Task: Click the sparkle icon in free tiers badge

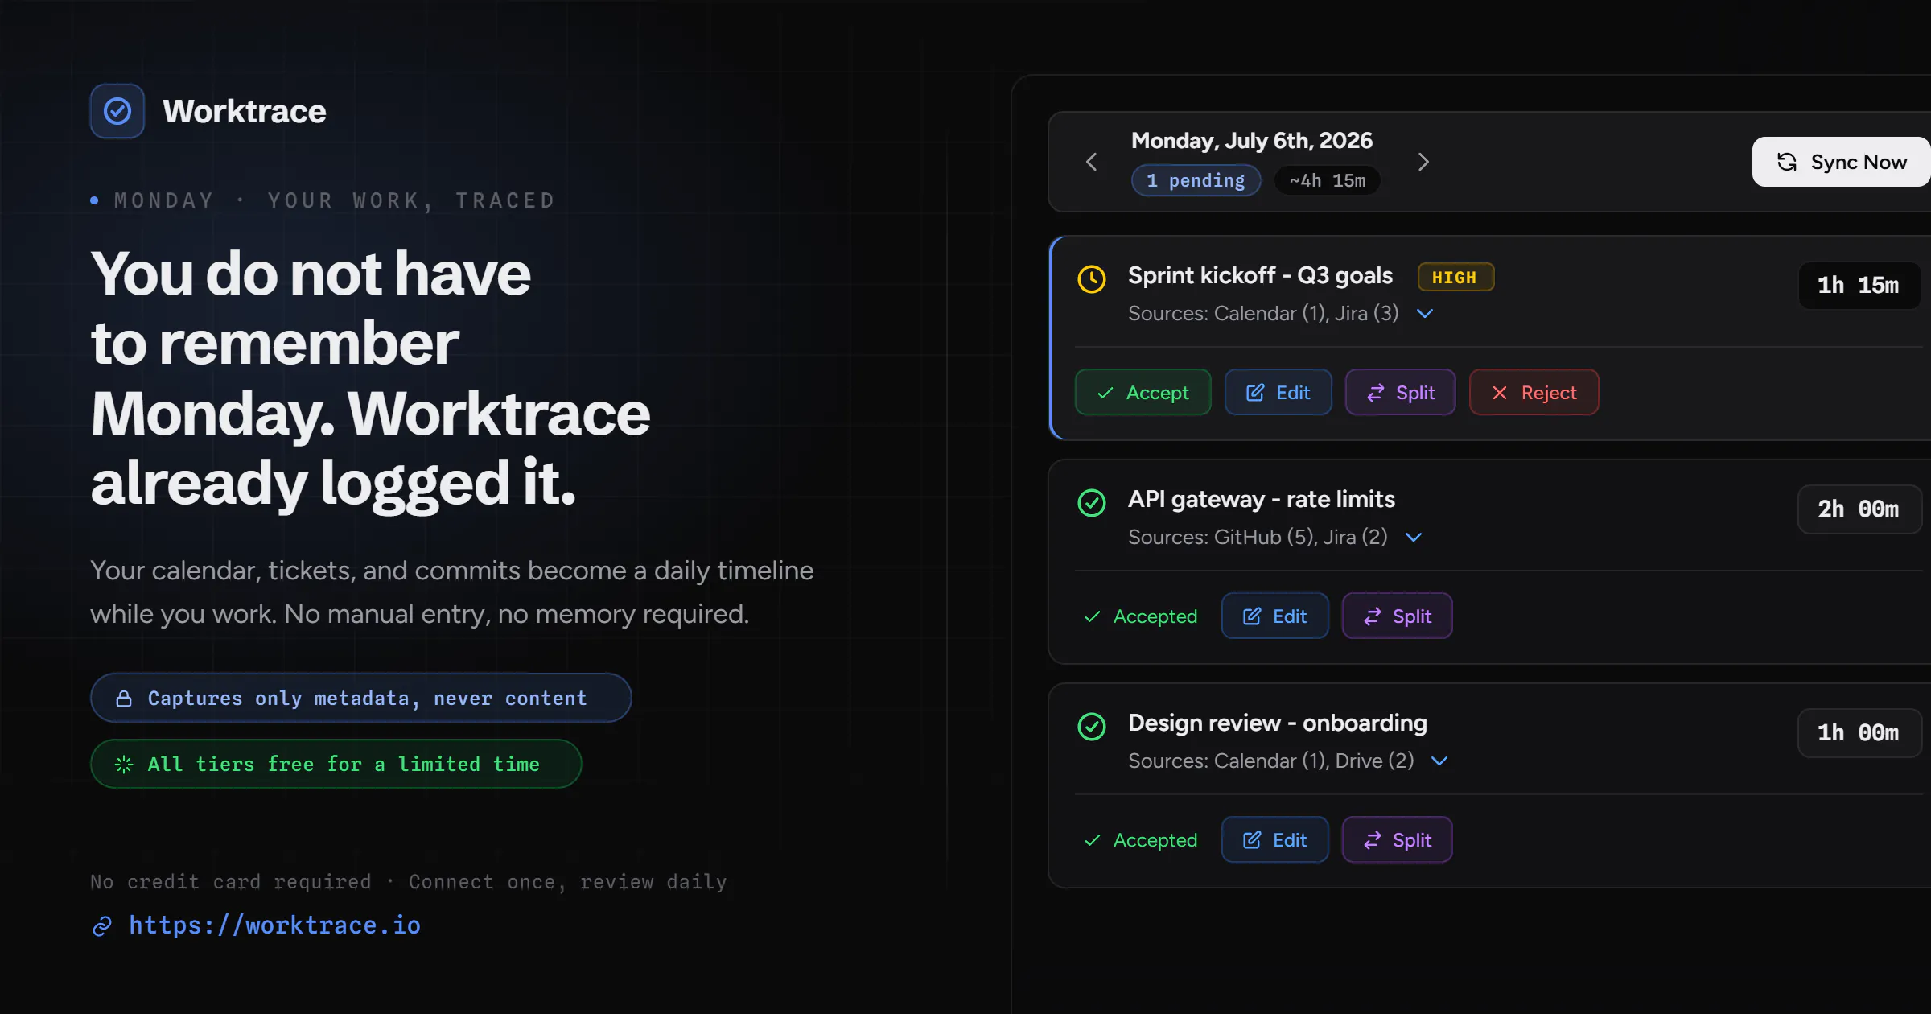Action: click(x=124, y=765)
